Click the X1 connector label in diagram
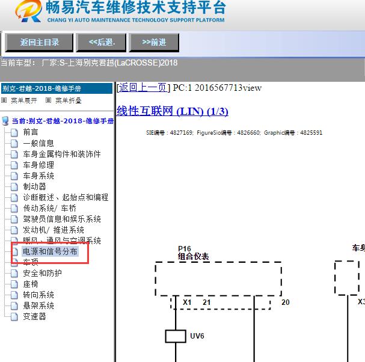 coord(187,302)
